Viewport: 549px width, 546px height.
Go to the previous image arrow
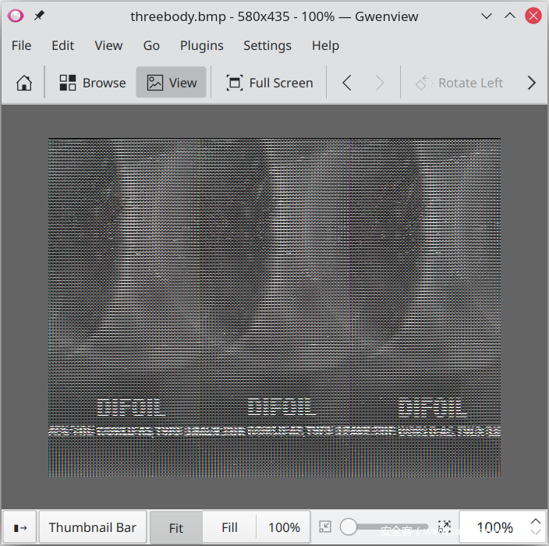[x=347, y=83]
